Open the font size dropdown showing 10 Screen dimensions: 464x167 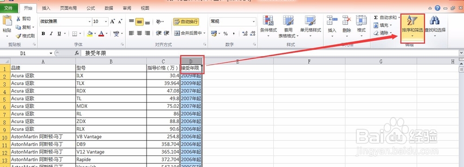106,22
